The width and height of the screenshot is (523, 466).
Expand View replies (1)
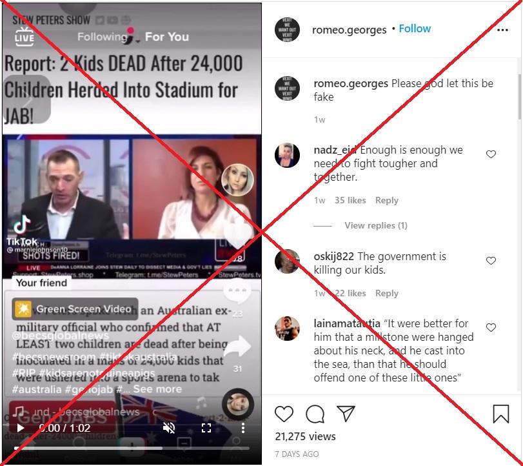pyautogui.click(x=376, y=226)
